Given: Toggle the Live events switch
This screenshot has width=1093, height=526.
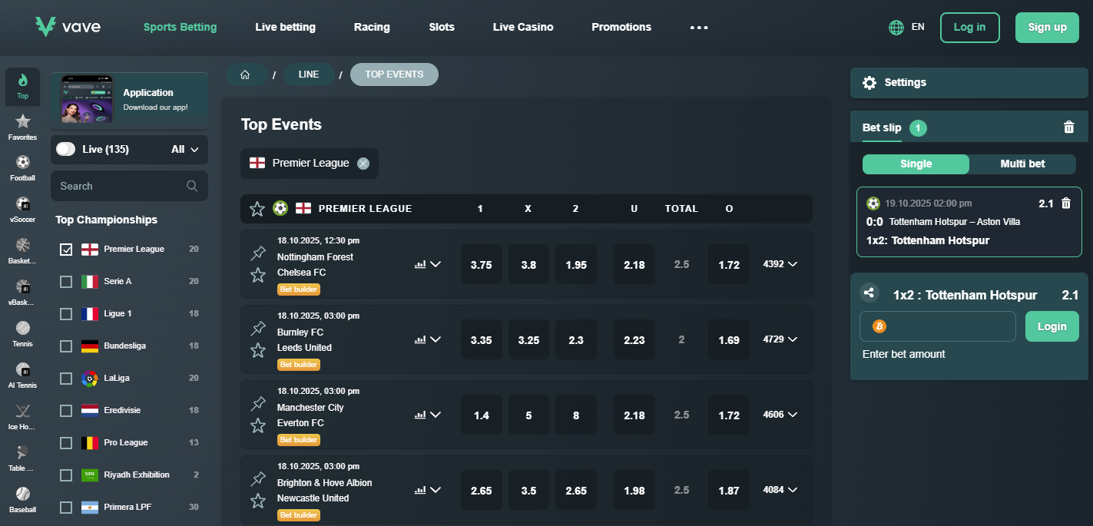Looking at the screenshot, I should 66,149.
